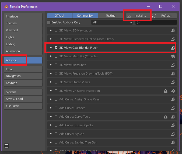This screenshot has height=154, width=182.
Task: Expand Stored Views add-on details
Action: (51, 82)
